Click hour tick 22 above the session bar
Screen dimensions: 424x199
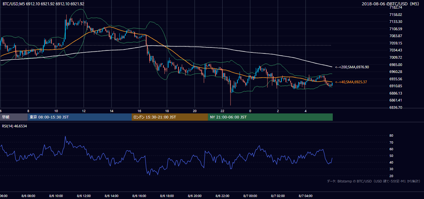point(223,111)
